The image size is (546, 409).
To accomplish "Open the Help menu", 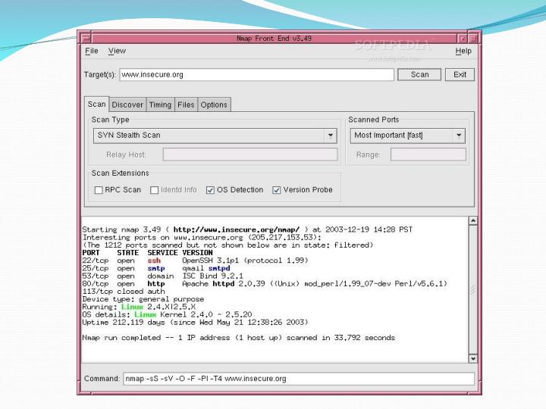I will tap(463, 51).
